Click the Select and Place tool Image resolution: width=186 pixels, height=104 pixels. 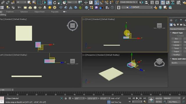[65, 2]
